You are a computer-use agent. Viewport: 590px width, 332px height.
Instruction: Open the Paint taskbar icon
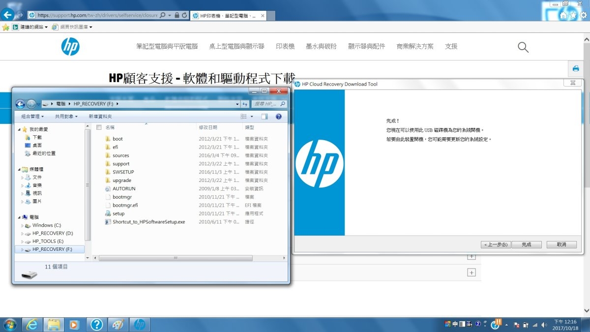pyautogui.click(x=118, y=325)
